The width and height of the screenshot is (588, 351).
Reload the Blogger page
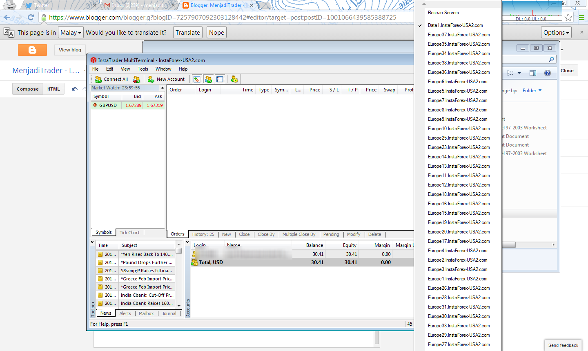click(x=31, y=18)
